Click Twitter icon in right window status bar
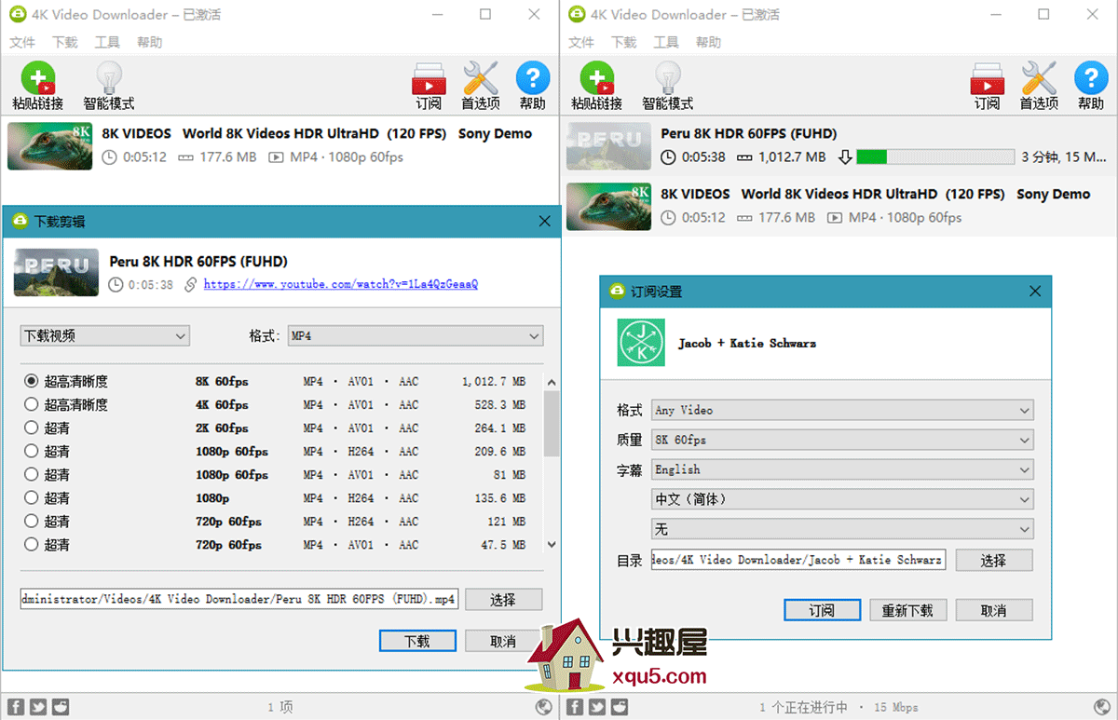Image resolution: width=1118 pixels, height=720 pixels. (x=597, y=707)
